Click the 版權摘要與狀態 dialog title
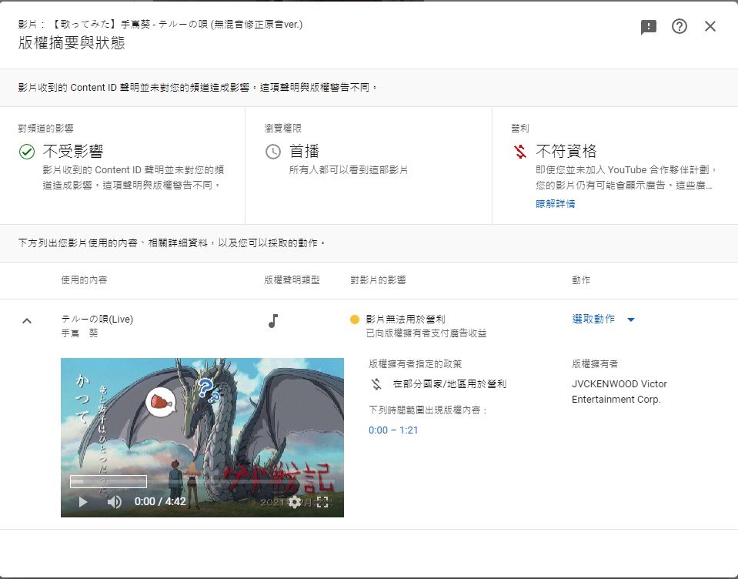 [72, 43]
